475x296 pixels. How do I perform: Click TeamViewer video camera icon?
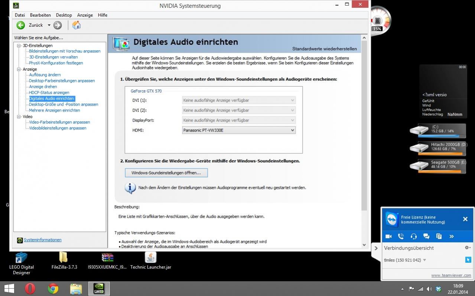(388, 236)
